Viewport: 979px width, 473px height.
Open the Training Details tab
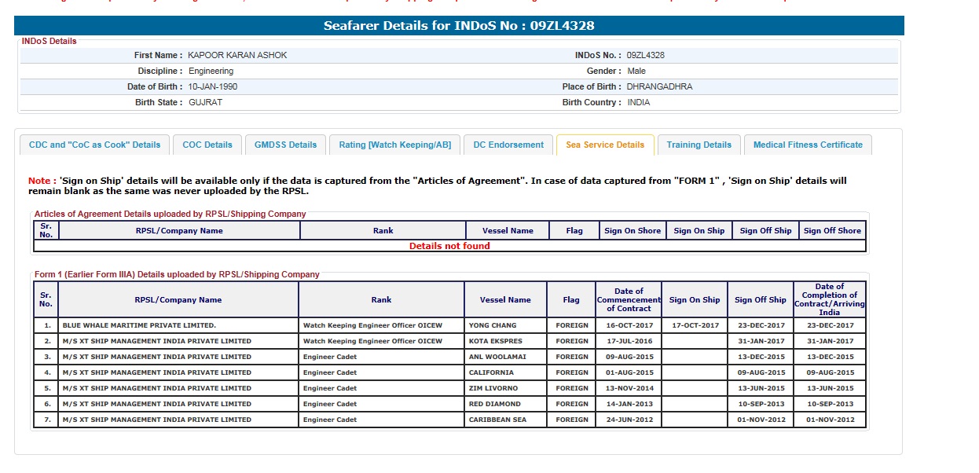[698, 145]
